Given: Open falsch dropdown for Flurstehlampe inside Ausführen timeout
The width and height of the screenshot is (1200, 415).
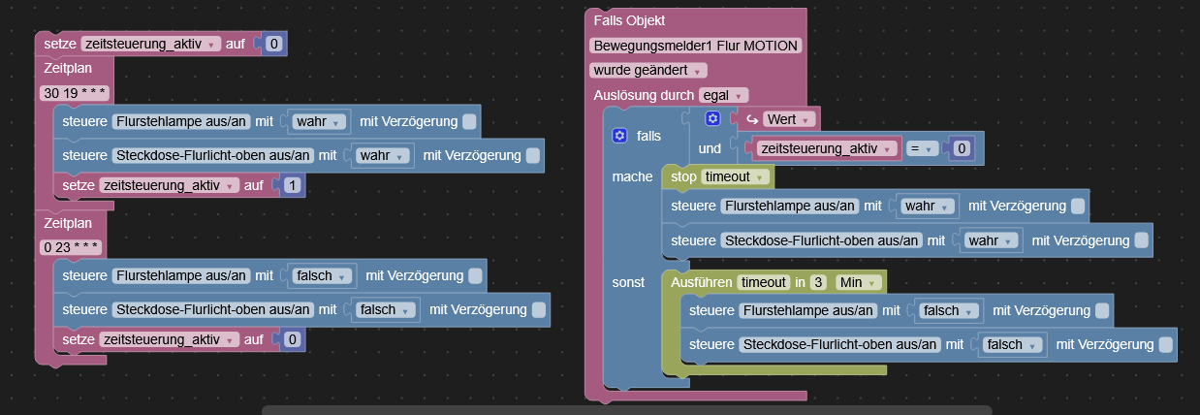Looking at the screenshot, I should (951, 311).
